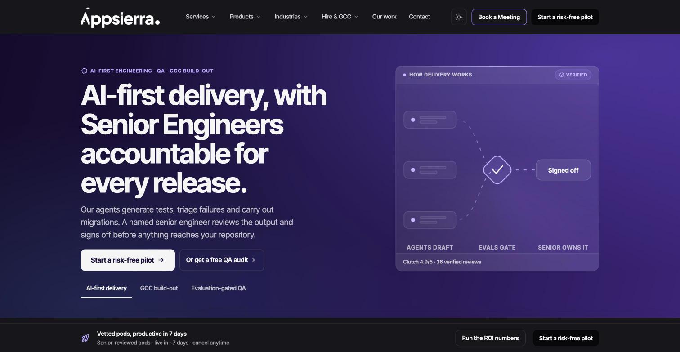Expand the Products dropdown menu

(245, 17)
